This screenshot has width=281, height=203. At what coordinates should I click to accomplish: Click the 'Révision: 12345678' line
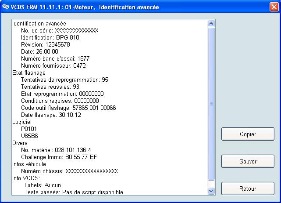[46, 44]
